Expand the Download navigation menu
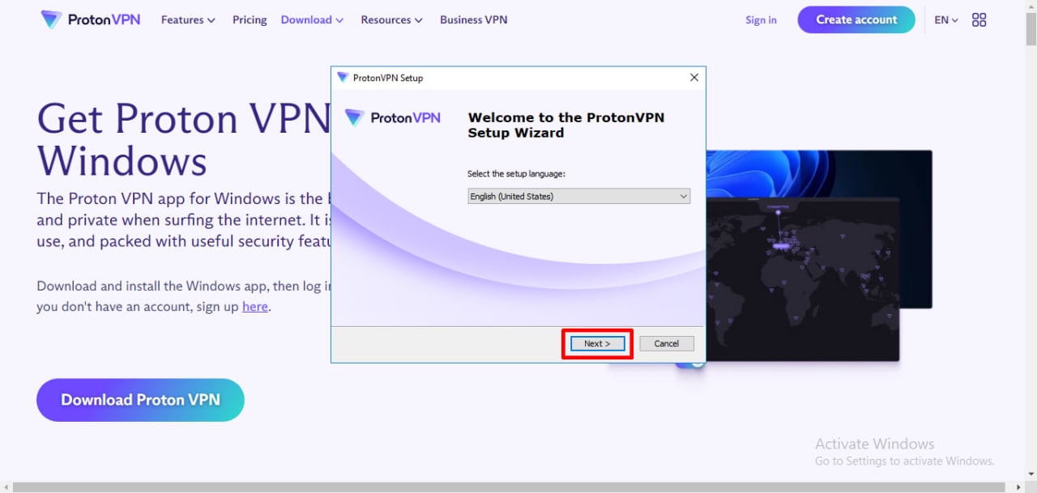Screen dimensions: 1037x493 tap(312, 20)
